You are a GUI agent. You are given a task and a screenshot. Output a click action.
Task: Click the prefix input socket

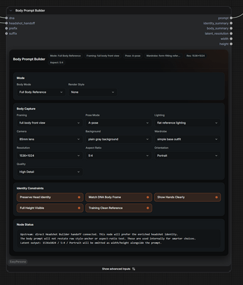pyautogui.click(x=6, y=28)
